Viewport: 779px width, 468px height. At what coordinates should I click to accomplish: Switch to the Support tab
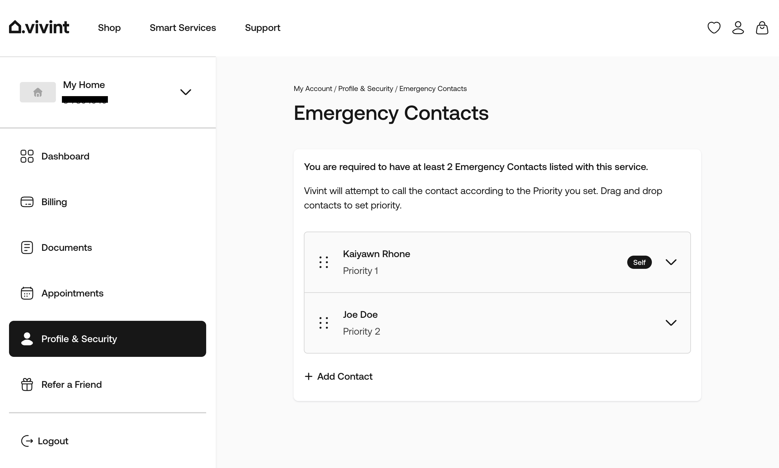[262, 28]
